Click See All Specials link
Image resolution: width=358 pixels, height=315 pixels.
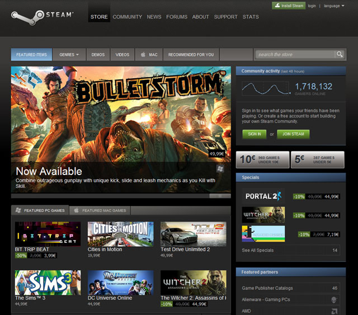(291, 250)
